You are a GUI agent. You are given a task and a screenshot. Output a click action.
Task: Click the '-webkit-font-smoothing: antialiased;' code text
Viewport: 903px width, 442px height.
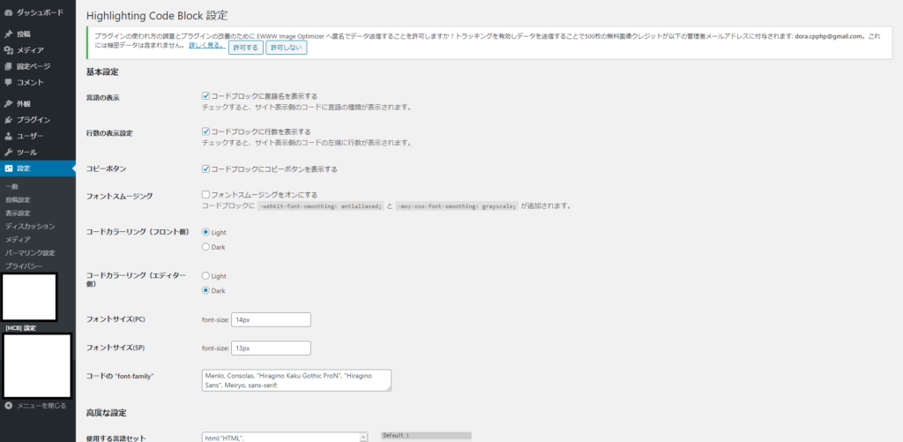pos(320,206)
